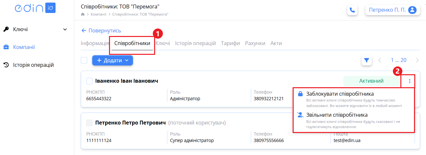
Task: Click the home icon in breadcrumb
Action: (x=83, y=14)
